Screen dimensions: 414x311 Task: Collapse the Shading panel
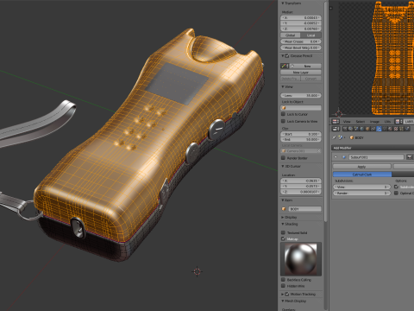pyautogui.click(x=283, y=224)
